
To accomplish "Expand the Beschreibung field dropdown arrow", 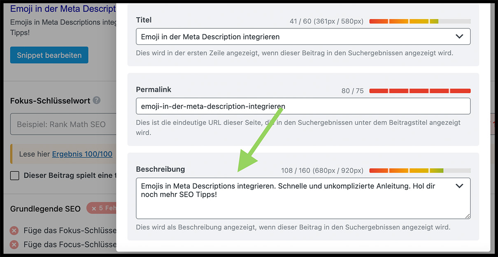I will coord(459,186).
